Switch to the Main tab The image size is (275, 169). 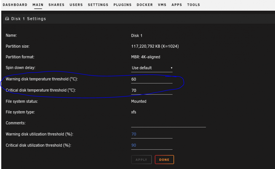tap(38, 5)
